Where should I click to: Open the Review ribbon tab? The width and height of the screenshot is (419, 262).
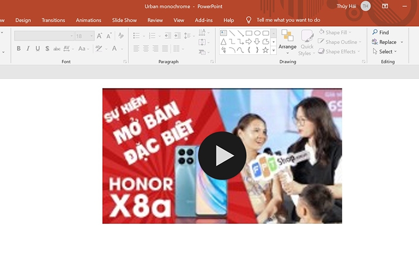[x=155, y=20]
